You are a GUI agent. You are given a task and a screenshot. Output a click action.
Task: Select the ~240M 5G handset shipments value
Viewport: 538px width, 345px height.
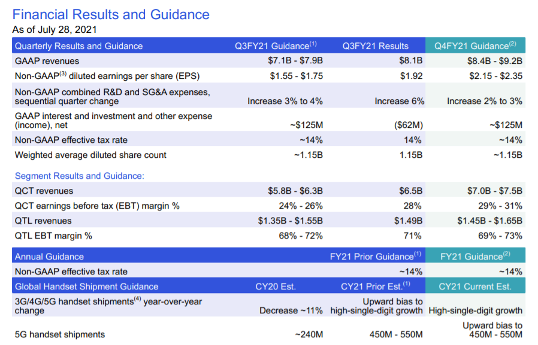coord(309,334)
